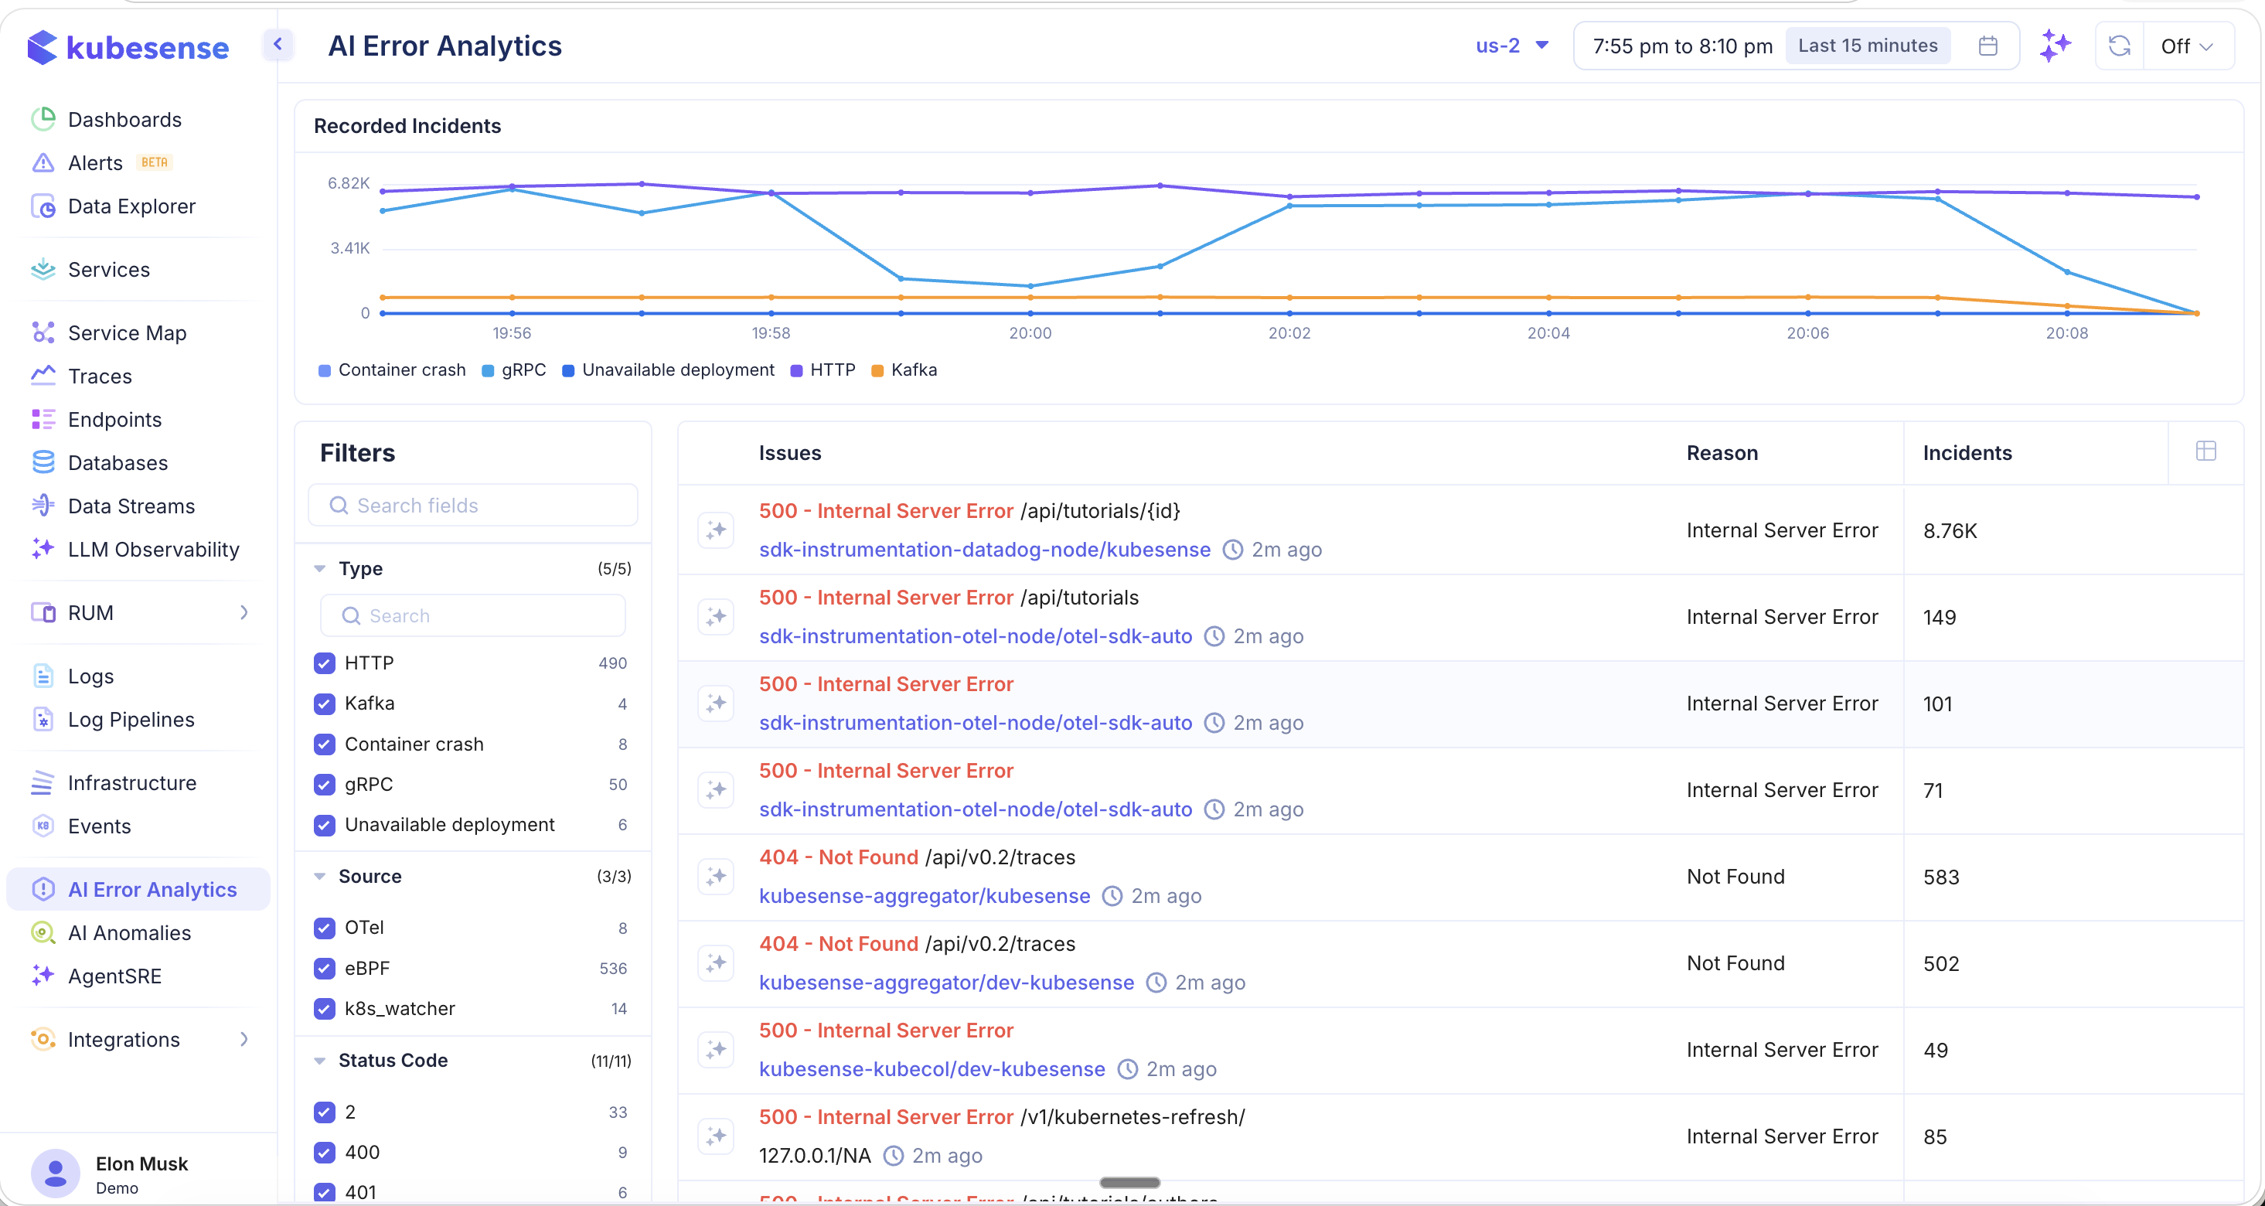
Task: Collapse the sidebar with the arrow button
Action: click(278, 44)
